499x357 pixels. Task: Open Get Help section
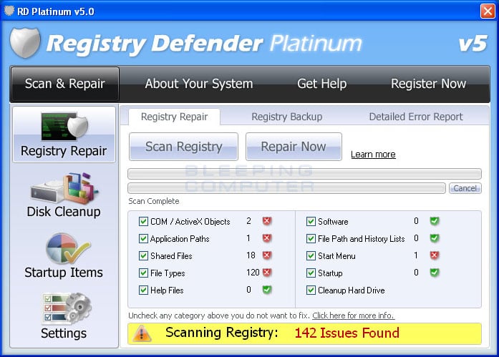(x=321, y=84)
